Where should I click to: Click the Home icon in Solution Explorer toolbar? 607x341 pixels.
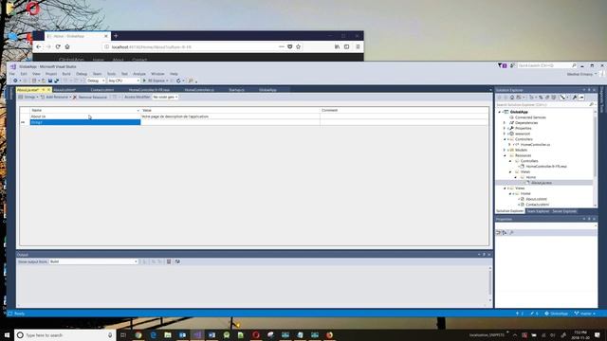(512, 98)
